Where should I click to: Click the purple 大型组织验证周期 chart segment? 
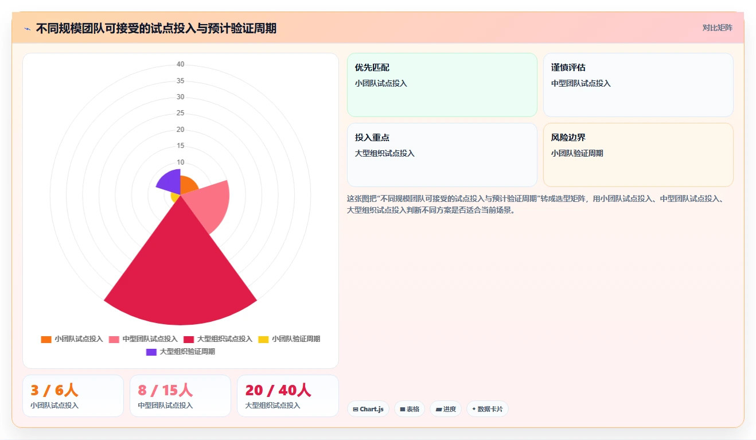tap(171, 181)
